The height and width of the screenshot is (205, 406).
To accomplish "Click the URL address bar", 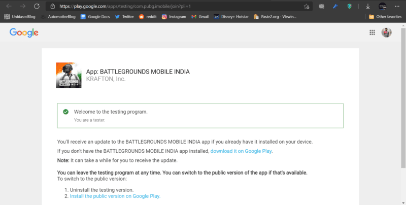I will point(179,6).
